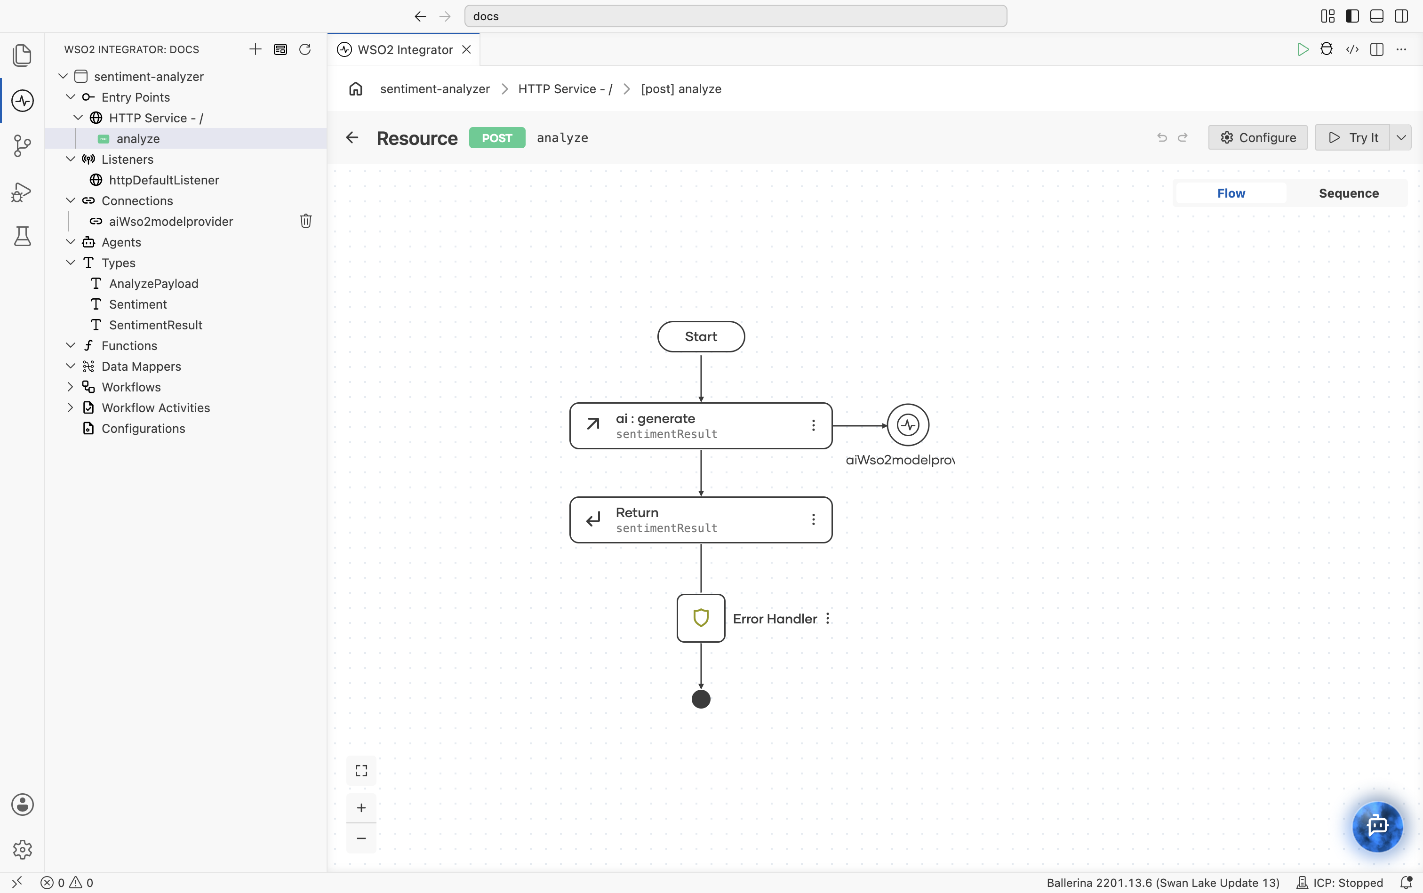Split the editor right
This screenshot has width=1423, height=893.
(x=1377, y=49)
